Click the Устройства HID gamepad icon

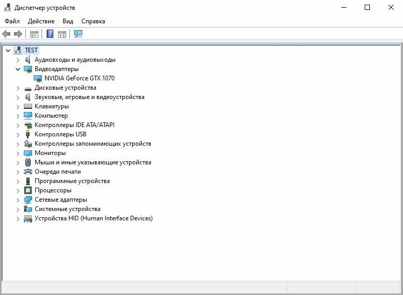point(28,219)
